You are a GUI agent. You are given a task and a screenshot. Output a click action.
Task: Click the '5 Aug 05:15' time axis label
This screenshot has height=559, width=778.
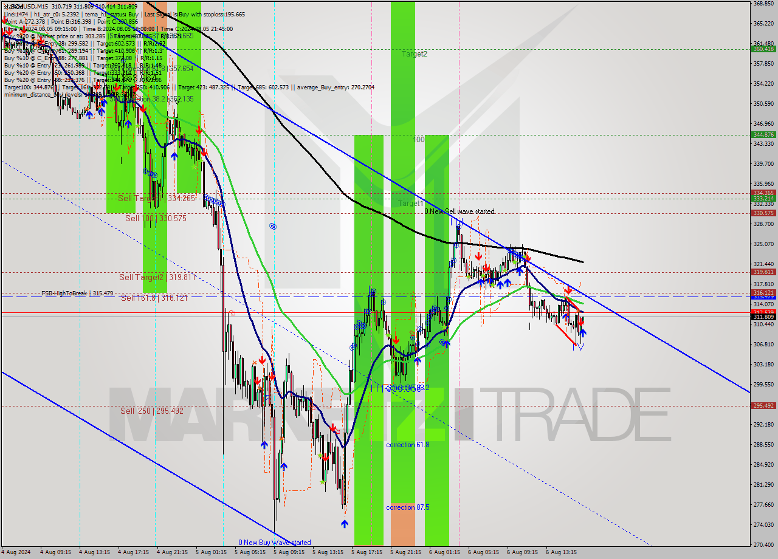click(x=250, y=552)
